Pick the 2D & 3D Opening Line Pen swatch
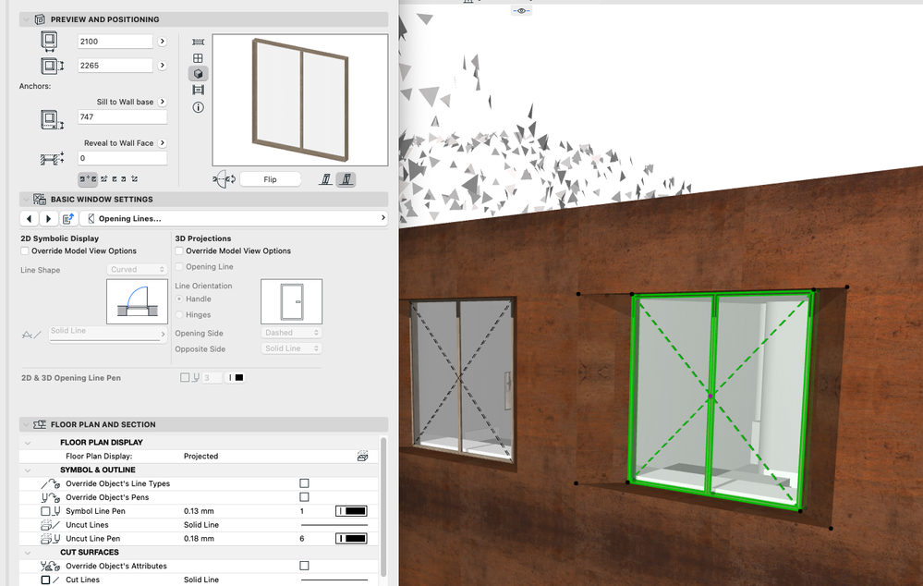 [236, 377]
